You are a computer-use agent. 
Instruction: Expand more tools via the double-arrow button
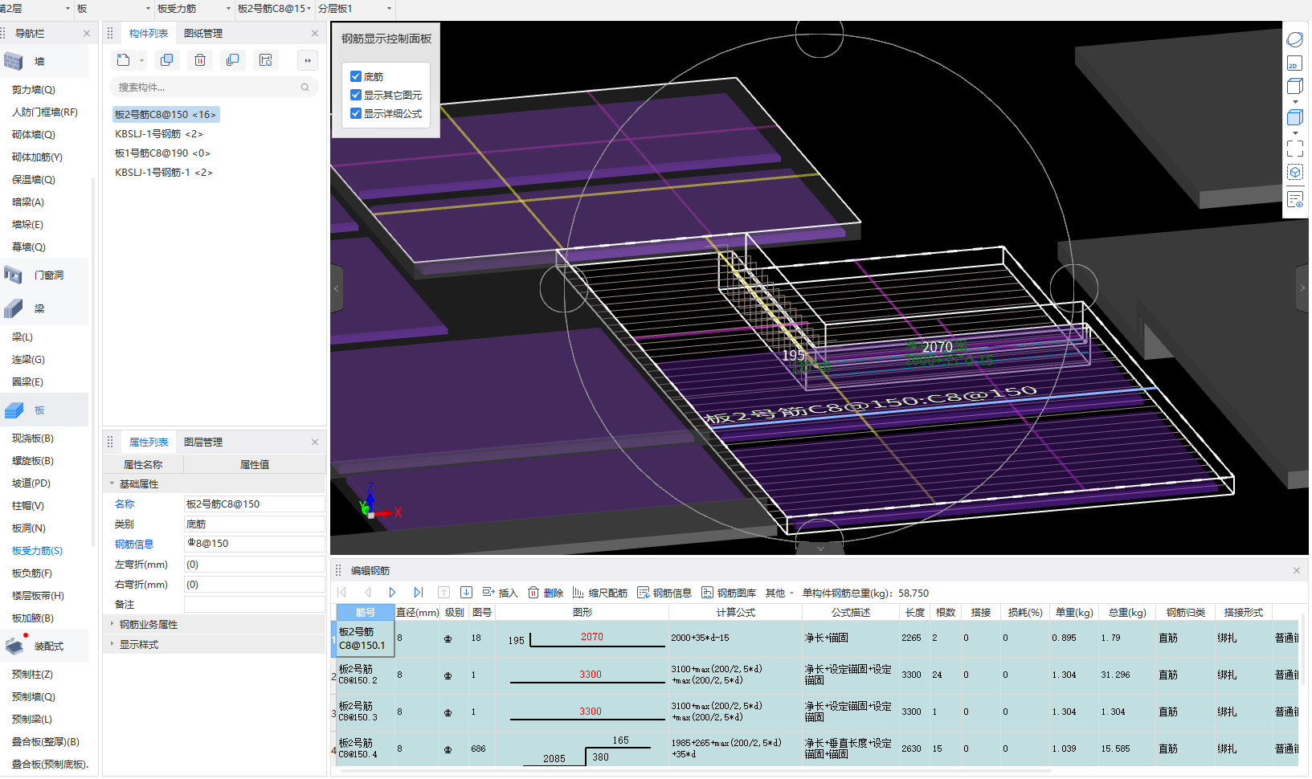(308, 60)
